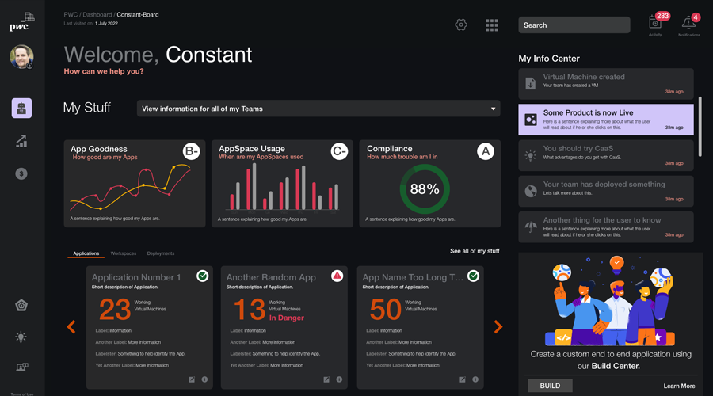Open Activity icon with 283 badge
Image resolution: width=713 pixels, height=396 pixels.
click(x=655, y=22)
